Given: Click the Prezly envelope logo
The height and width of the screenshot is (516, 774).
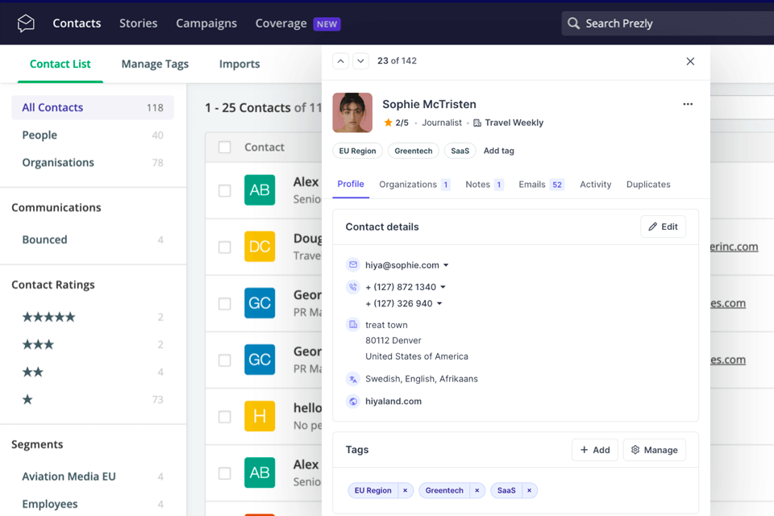Looking at the screenshot, I should pos(26,23).
